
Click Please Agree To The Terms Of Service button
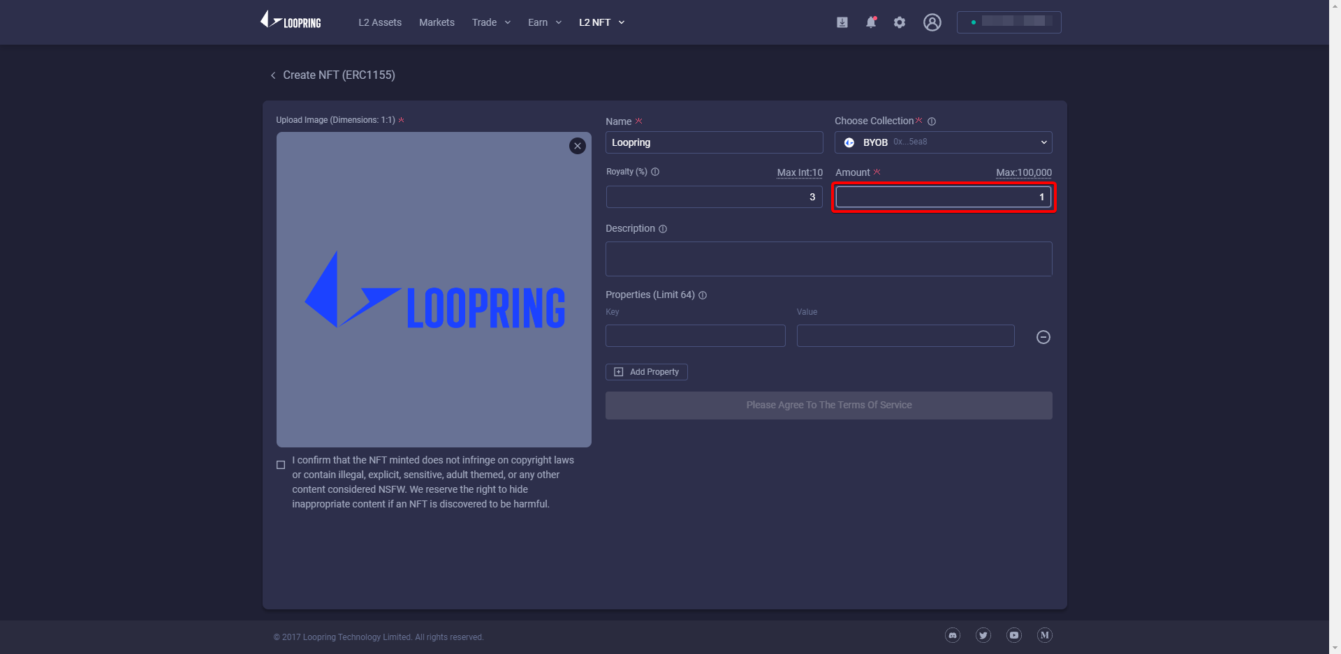click(x=829, y=406)
